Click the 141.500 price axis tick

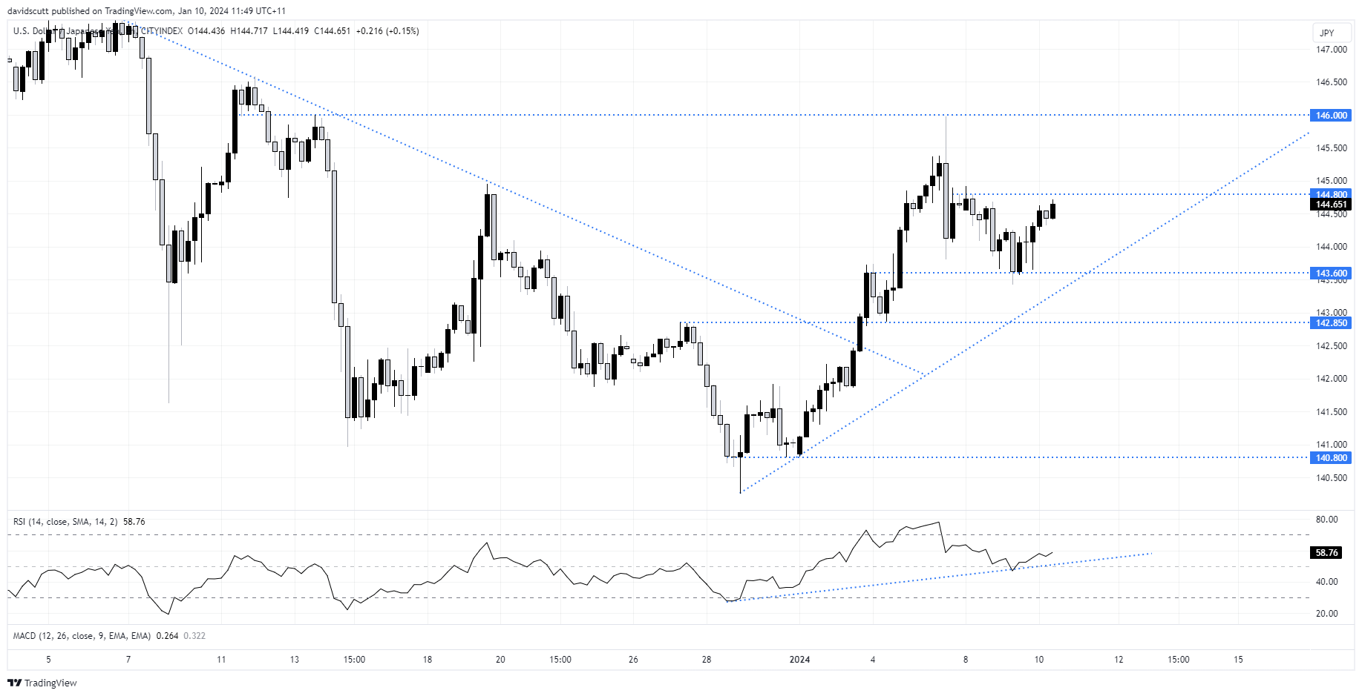1332,412
